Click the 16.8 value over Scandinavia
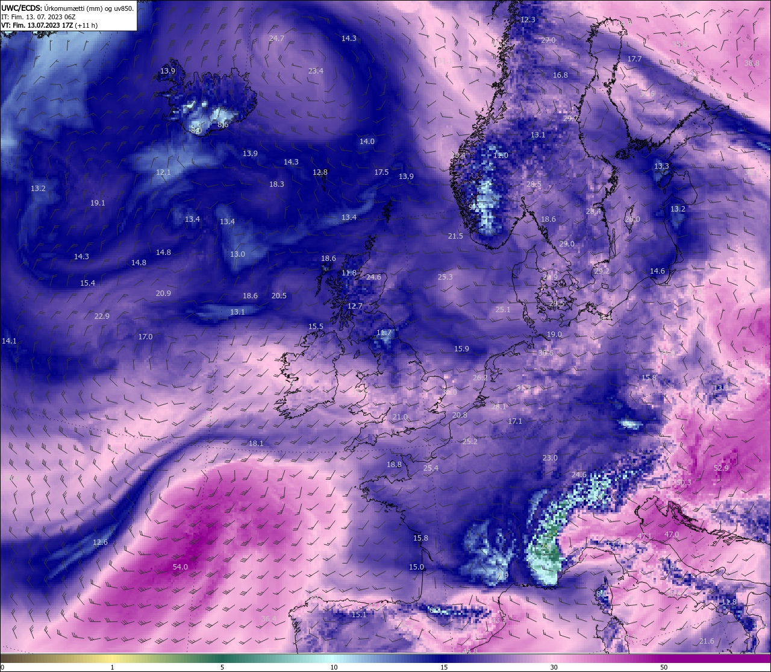Viewport: 771px width, 672px height. coord(560,75)
